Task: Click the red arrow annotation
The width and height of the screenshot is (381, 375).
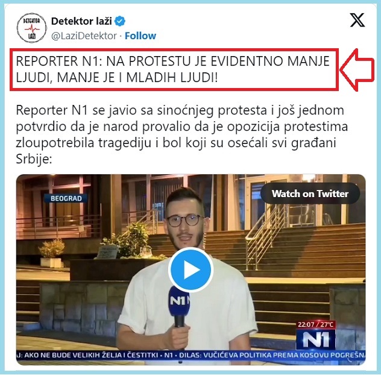Action: point(357,70)
